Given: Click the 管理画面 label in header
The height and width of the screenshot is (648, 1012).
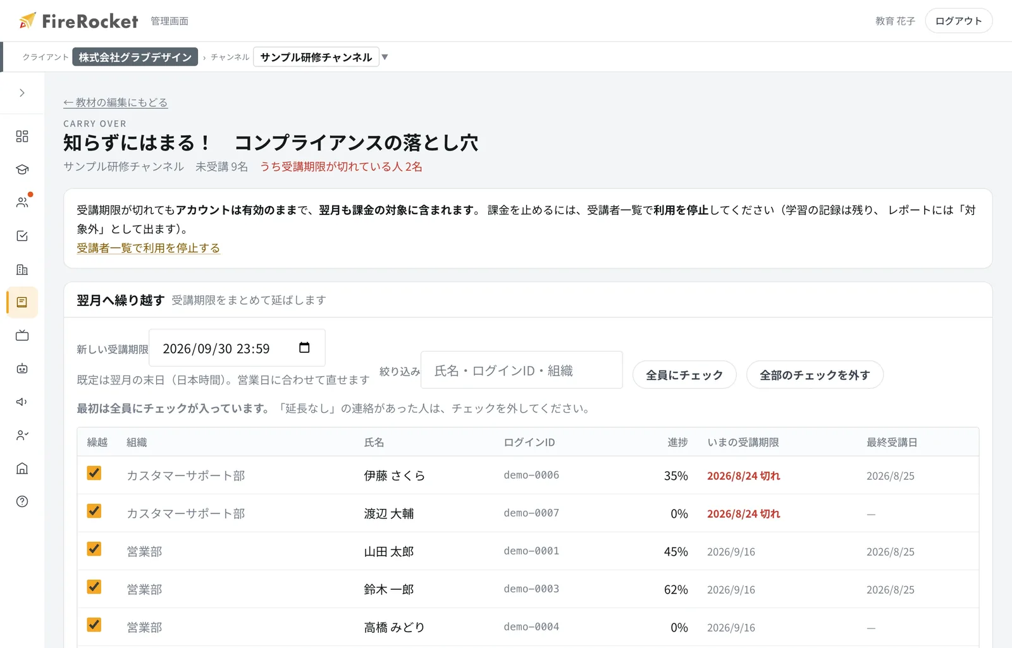Looking at the screenshot, I should pyautogui.click(x=170, y=21).
